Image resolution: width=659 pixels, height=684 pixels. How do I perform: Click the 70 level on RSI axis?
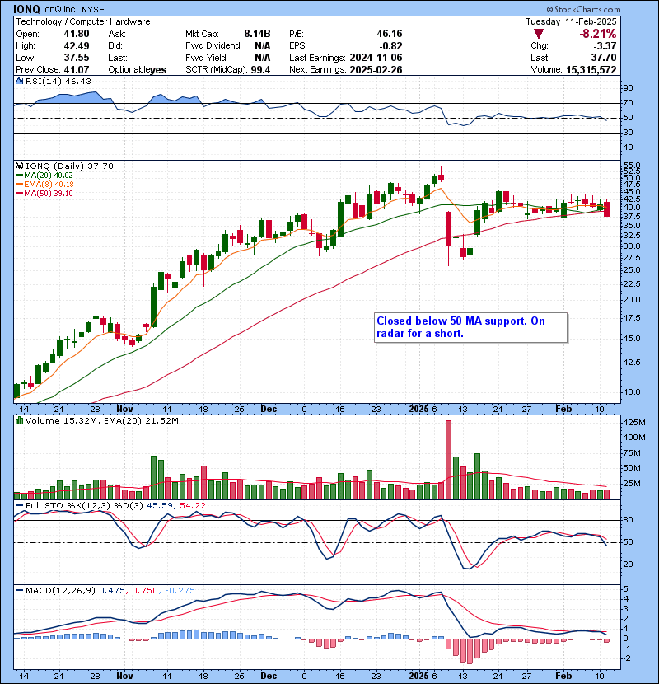tap(629, 103)
